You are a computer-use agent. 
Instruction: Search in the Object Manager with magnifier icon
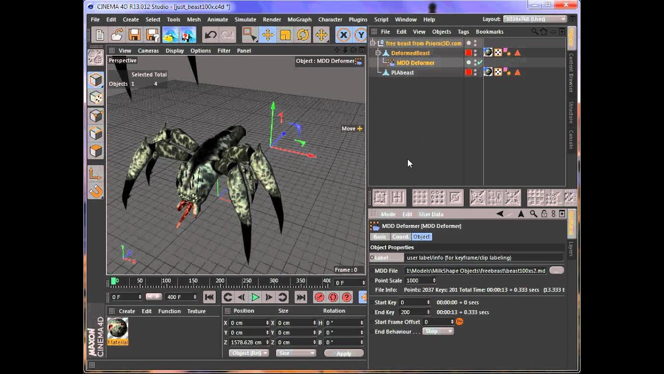pyautogui.click(x=535, y=32)
